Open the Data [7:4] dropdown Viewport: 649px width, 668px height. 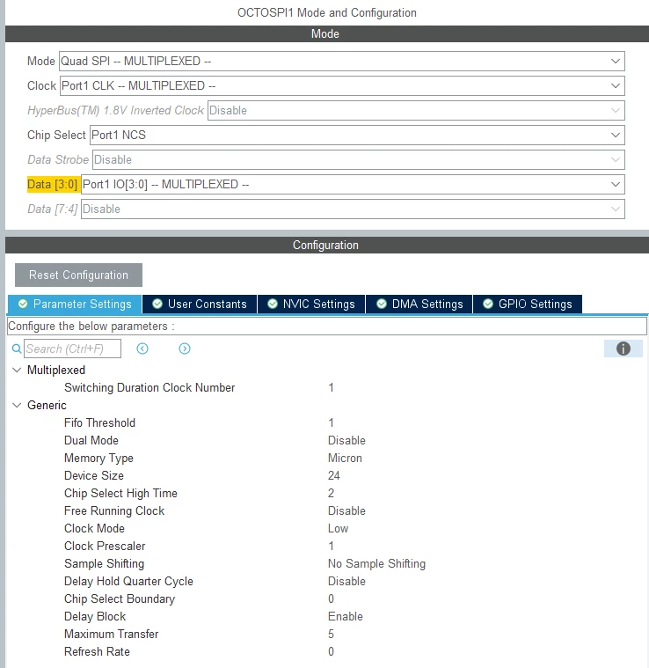[x=353, y=209]
